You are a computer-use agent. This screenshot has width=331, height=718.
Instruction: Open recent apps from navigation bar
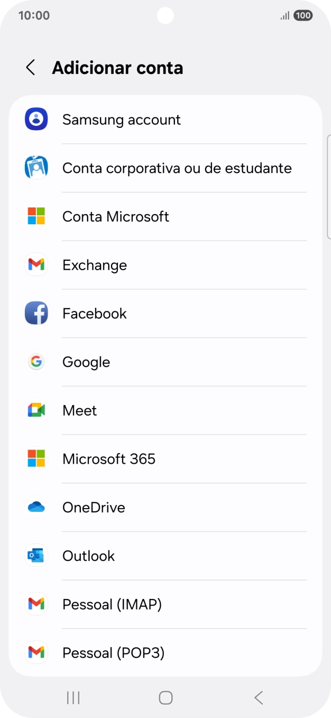pyautogui.click(x=73, y=698)
